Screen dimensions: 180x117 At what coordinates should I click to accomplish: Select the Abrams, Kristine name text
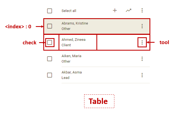pyautogui.click(x=75, y=23)
